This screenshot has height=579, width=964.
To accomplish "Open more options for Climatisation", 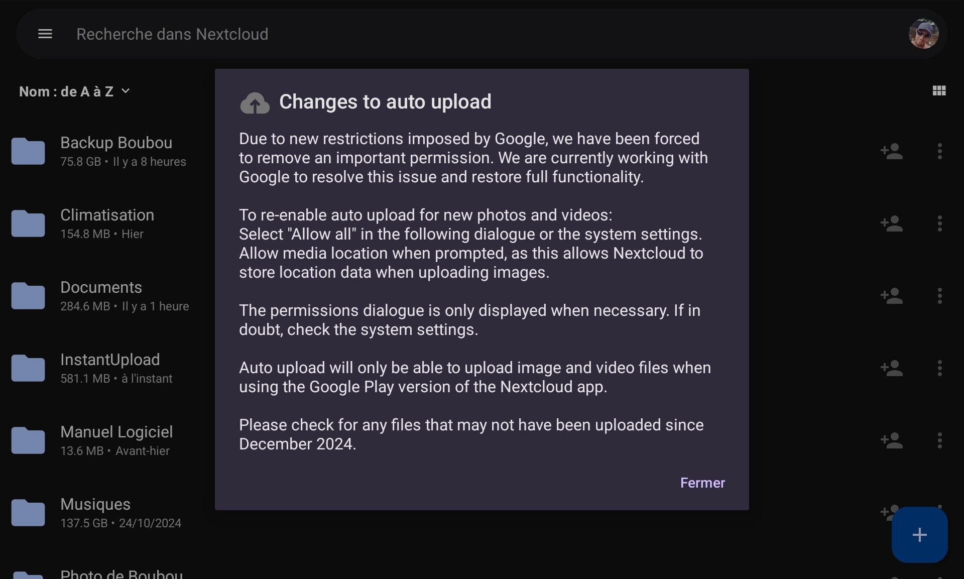I will 939,223.
